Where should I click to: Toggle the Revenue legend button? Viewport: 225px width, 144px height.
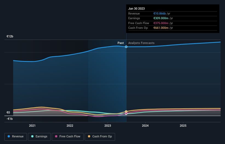click(16, 137)
